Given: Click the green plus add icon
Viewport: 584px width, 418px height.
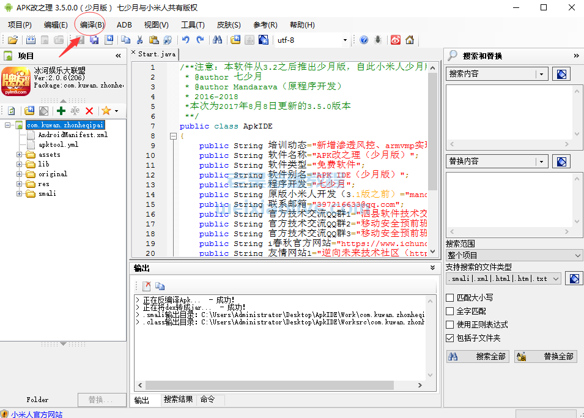Looking at the screenshot, I should pos(61,111).
